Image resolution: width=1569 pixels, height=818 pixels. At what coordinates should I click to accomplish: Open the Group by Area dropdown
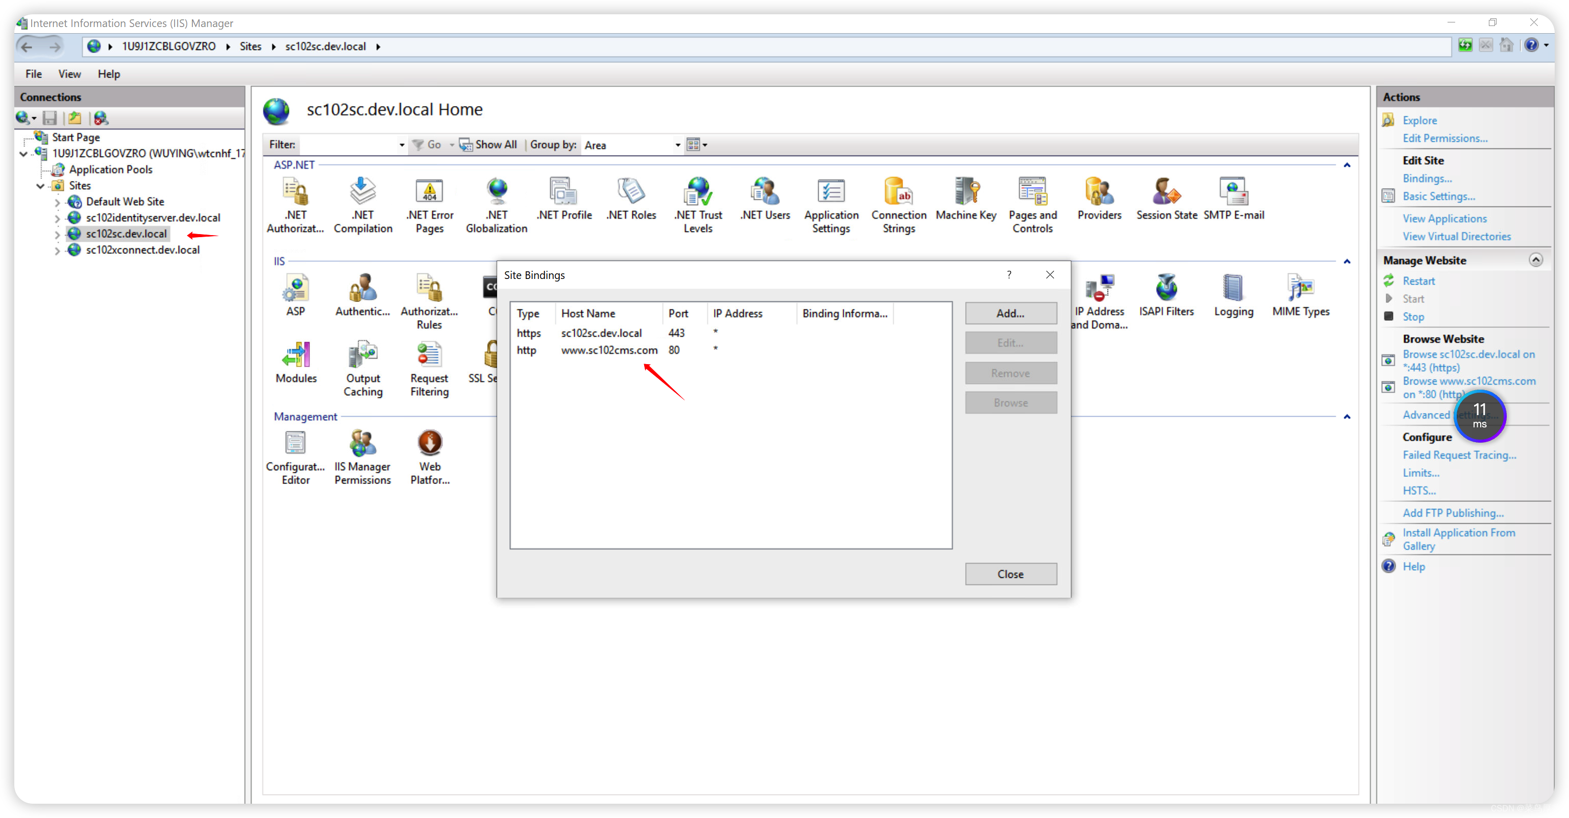(677, 144)
